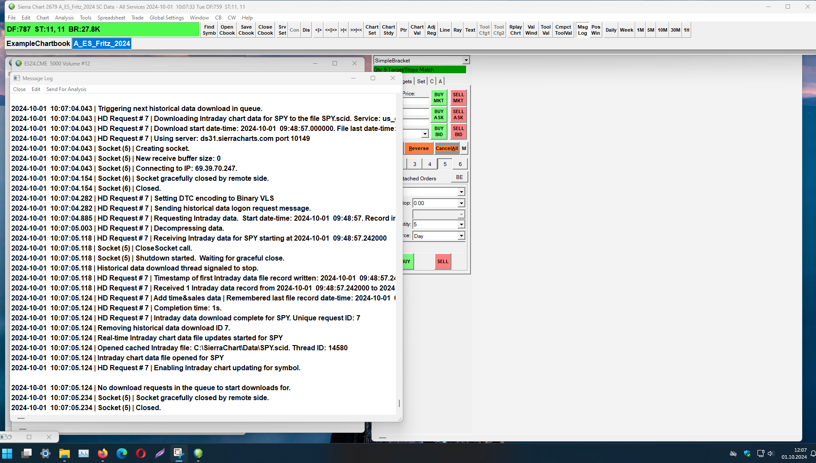Switch to the ExampleChartbook tab

point(38,43)
